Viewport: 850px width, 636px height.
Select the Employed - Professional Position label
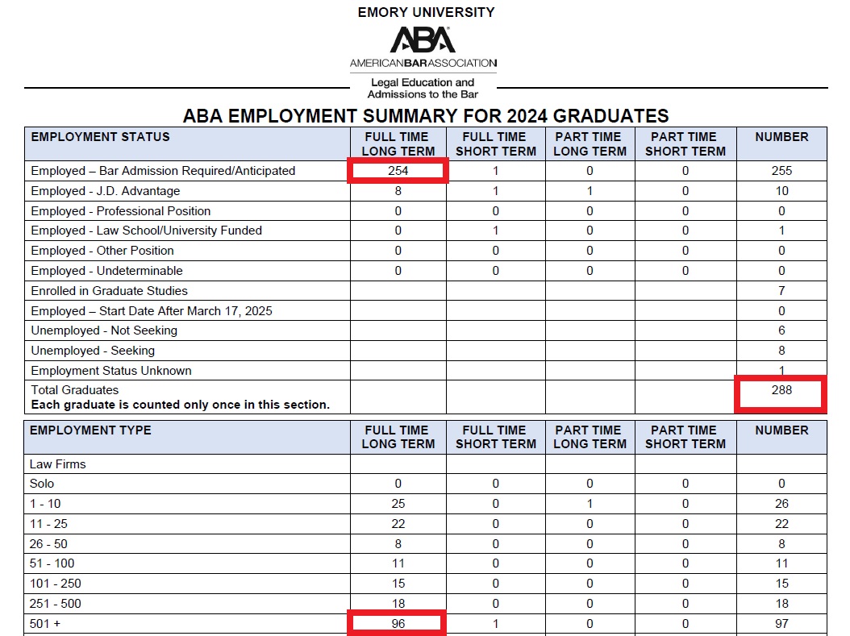pyautogui.click(x=120, y=211)
